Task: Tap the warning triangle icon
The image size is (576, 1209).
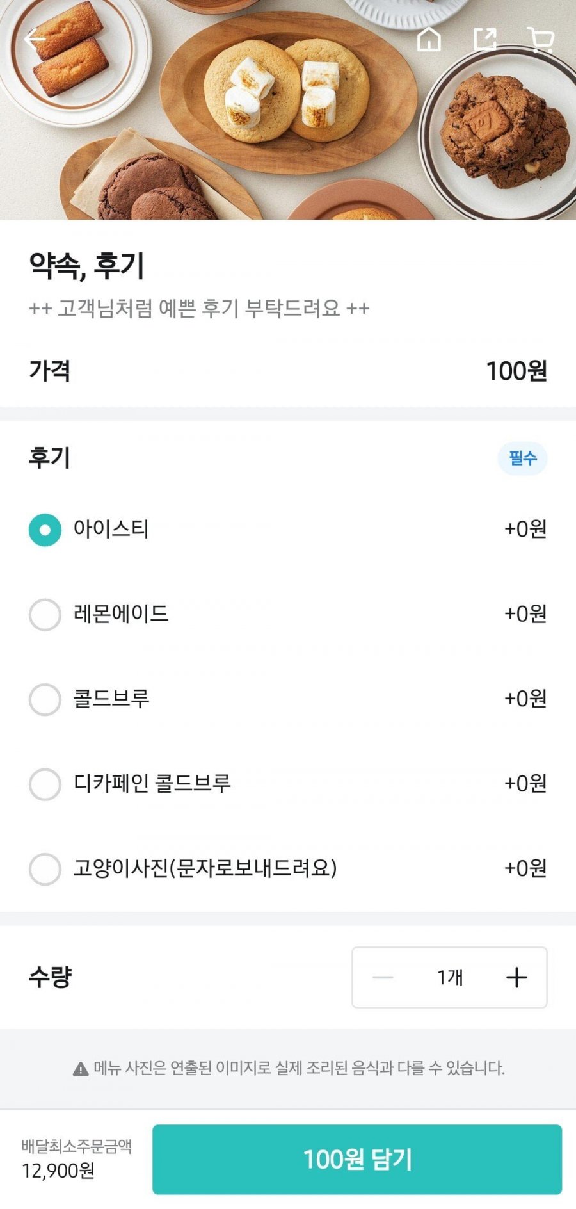Action: pos(81,1069)
